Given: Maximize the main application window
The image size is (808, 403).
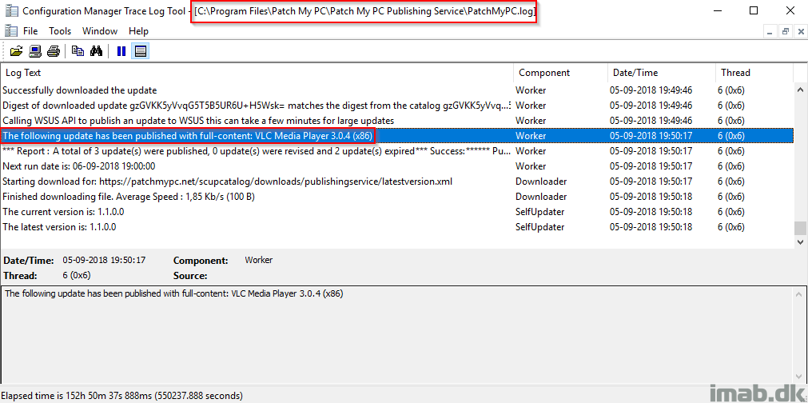Looking at the screenshot, I should (x=754, y=10).
